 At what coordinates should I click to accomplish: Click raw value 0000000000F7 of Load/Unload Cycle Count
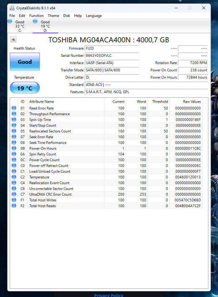pos(188,171)
